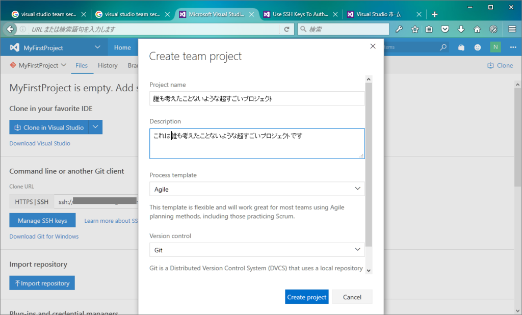Click the Clone link at top right

tap(500, 66)
